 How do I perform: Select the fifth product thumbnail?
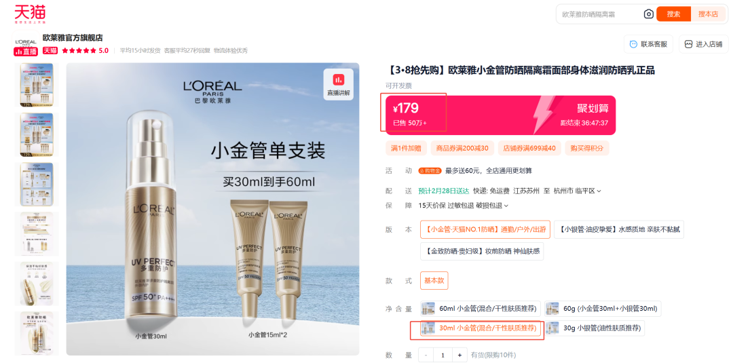[37, 283]
